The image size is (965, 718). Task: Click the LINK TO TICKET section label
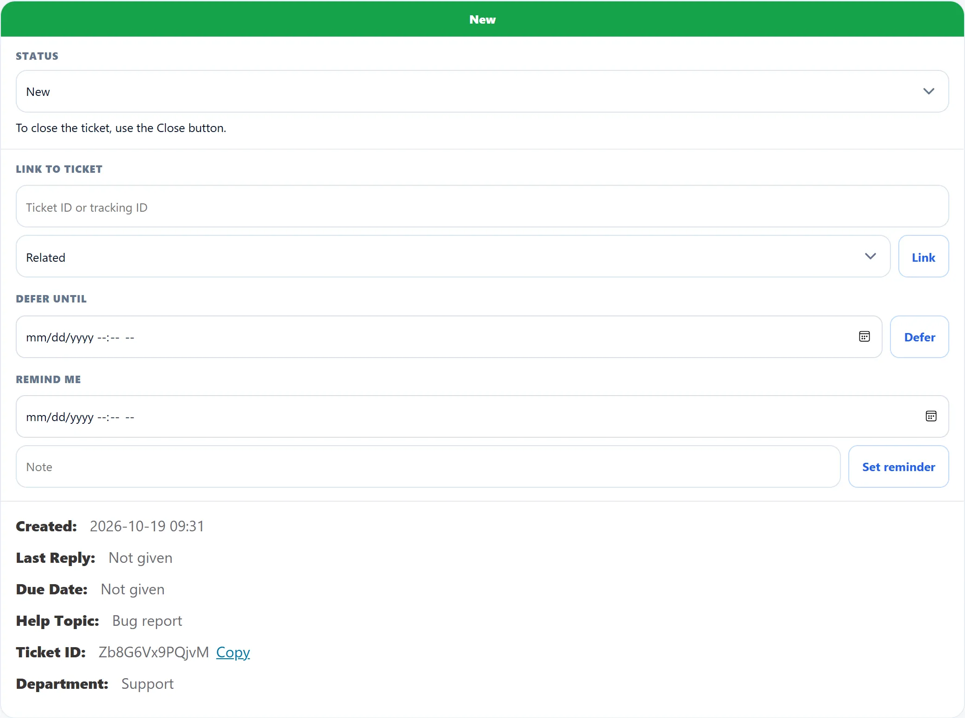(x=59, y=169)
